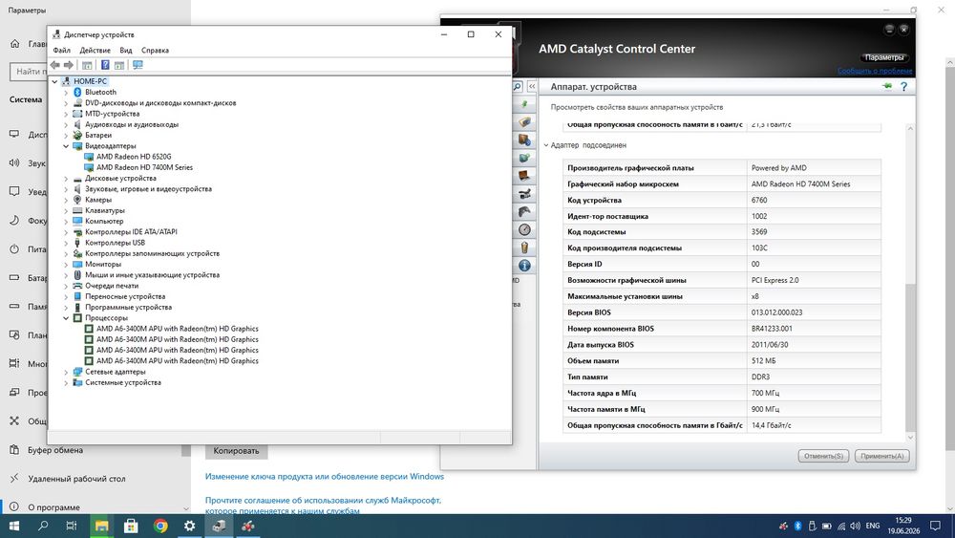The width and height of the screenshot is (955, 538).
Task: Open the camera Video category in Catalyst
Action: pos(524,194)
